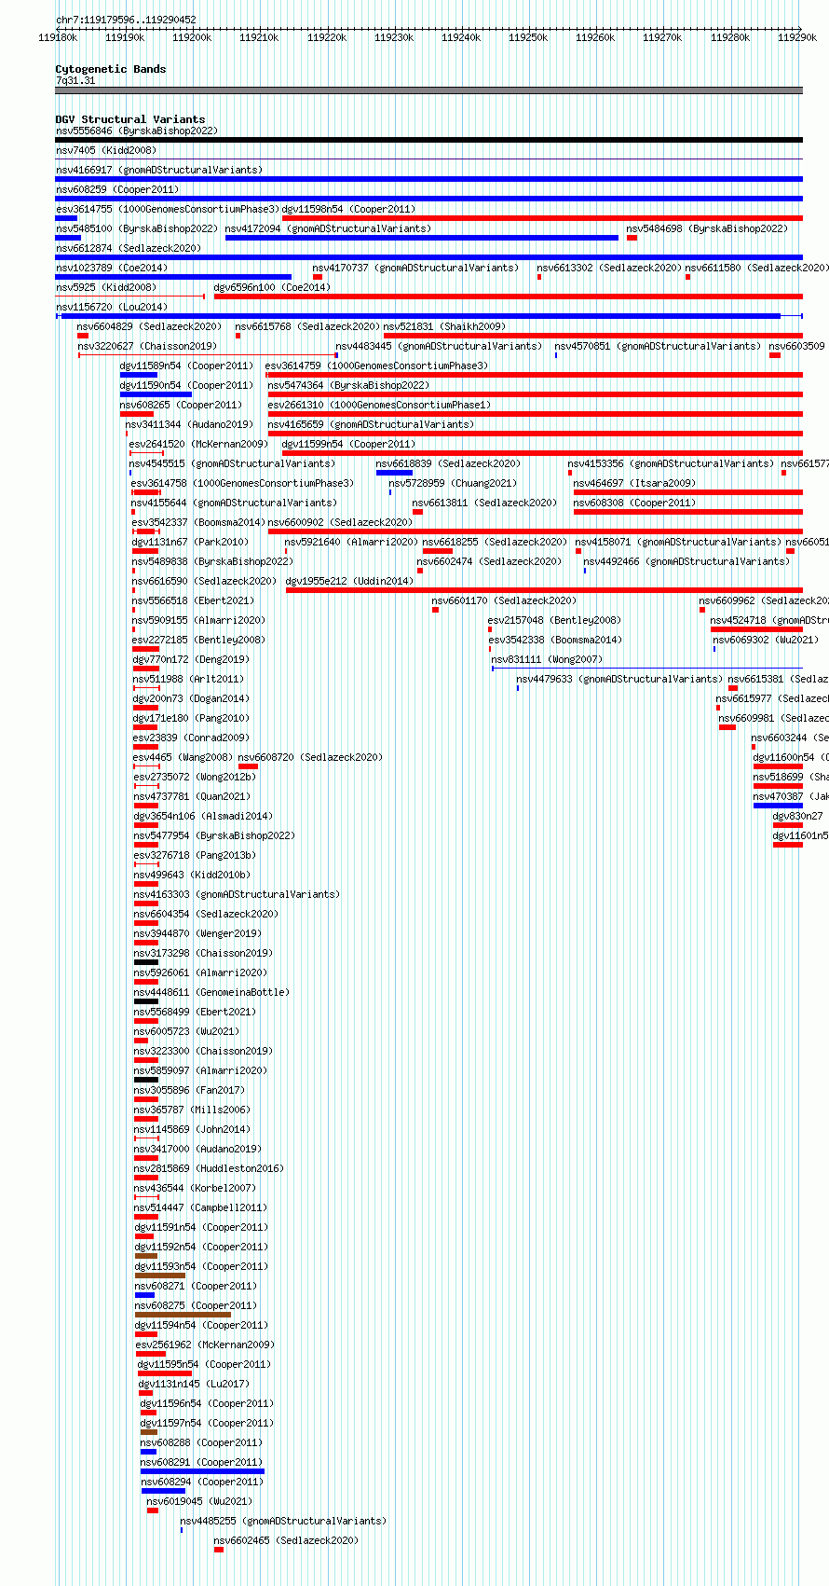Click the 119240k ruler tick label

pos(461,38)
